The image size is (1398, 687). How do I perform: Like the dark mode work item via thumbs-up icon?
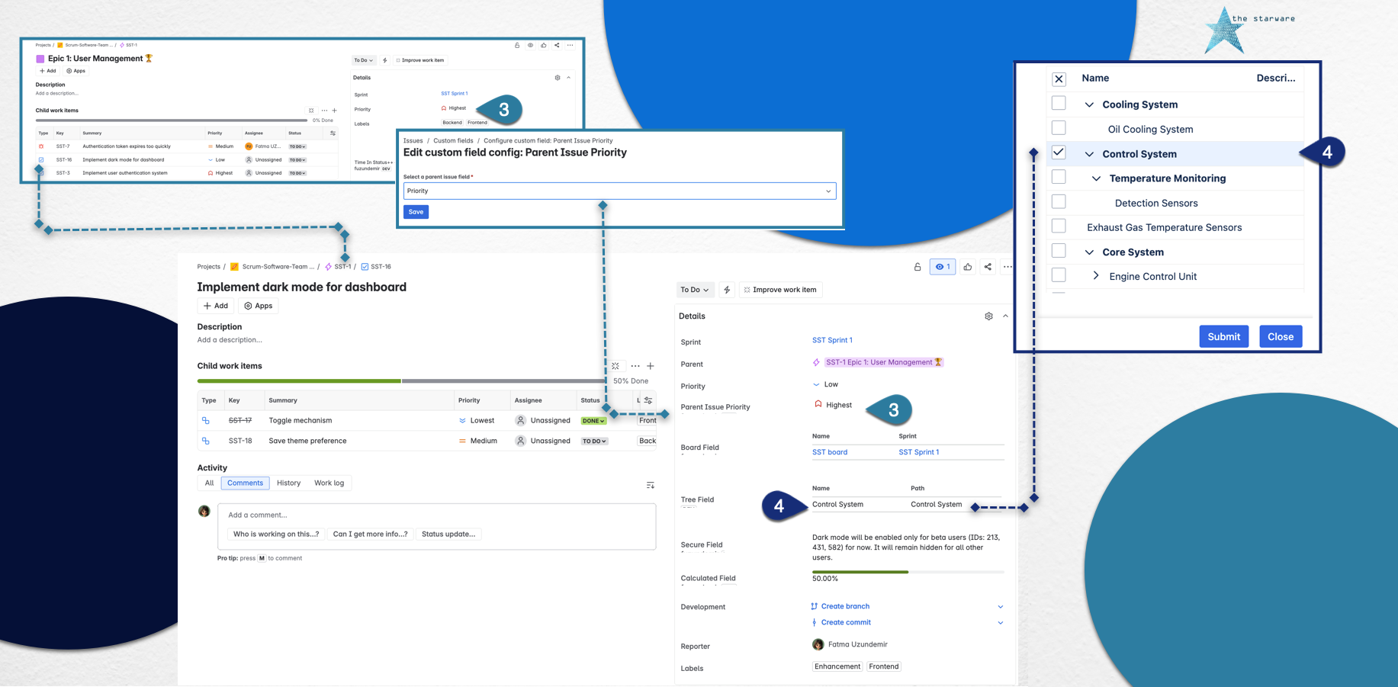tap(967, 266)
